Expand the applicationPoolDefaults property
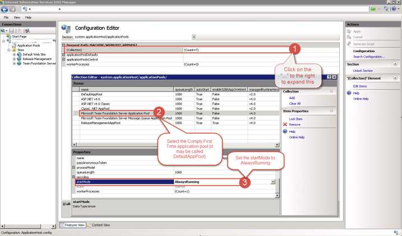This screenshot has height=236, width=402. (x=64, y=54)
